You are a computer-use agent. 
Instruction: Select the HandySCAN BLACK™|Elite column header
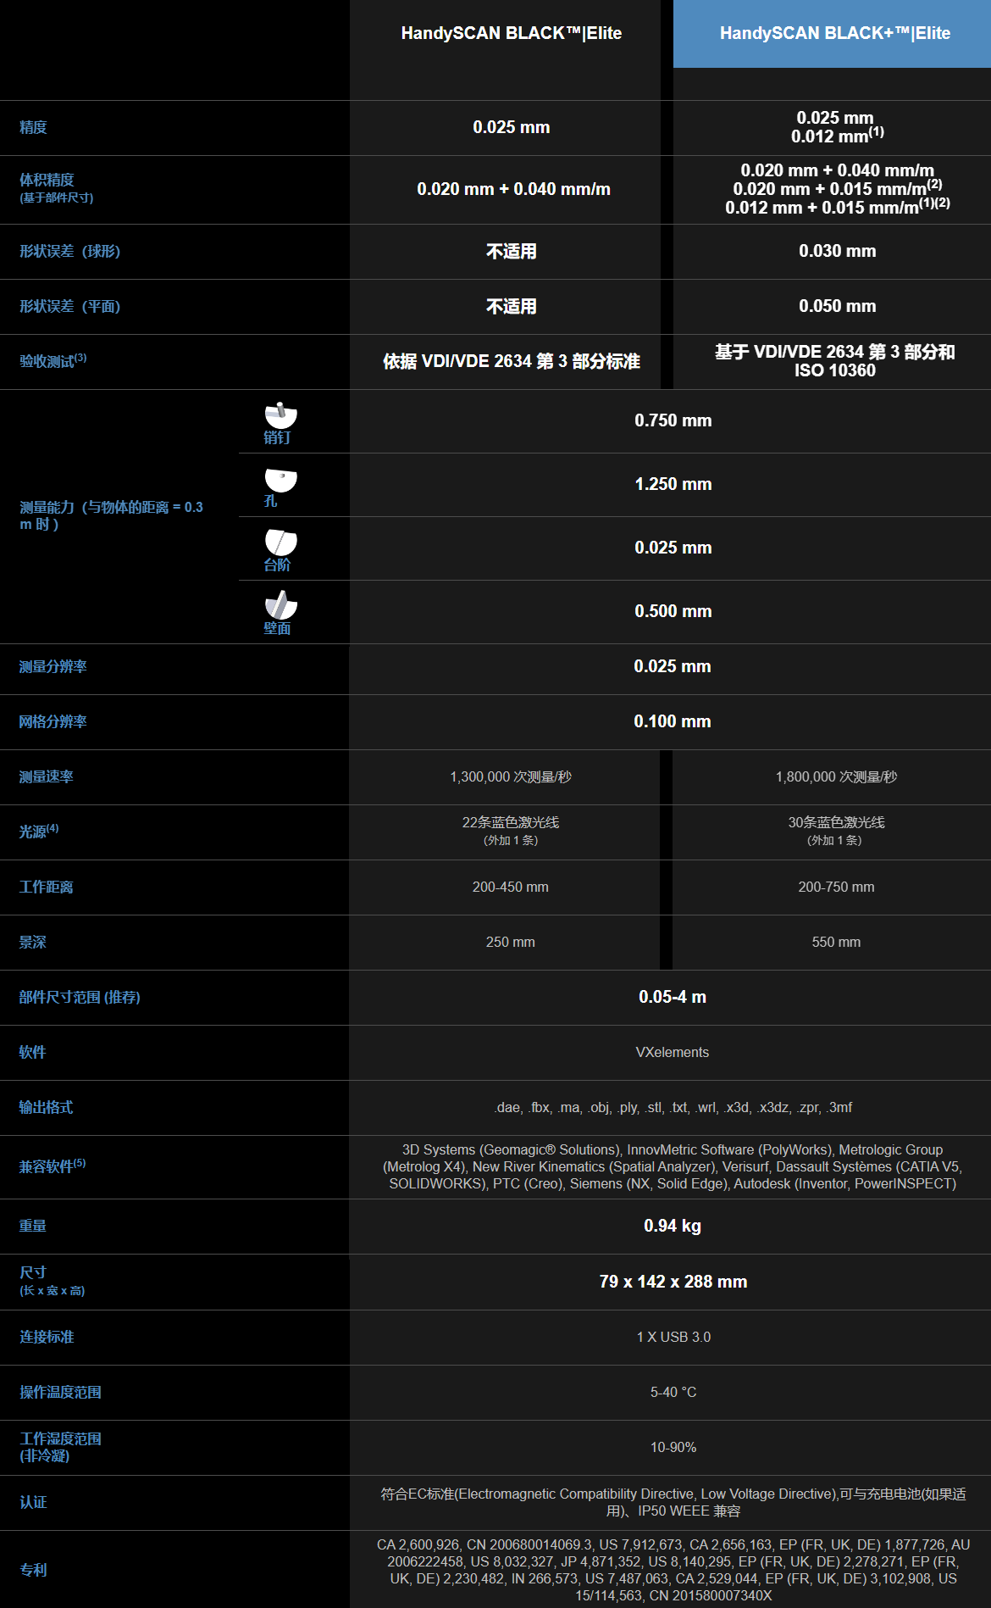(x=512, y=33)
